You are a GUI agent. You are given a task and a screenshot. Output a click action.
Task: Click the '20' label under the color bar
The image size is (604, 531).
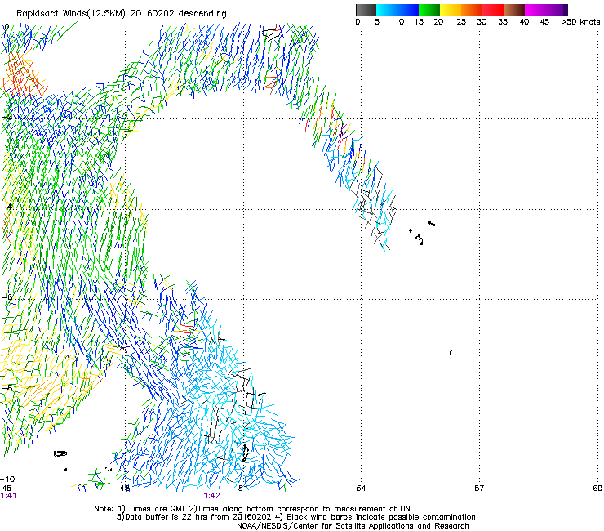[438, 22]
